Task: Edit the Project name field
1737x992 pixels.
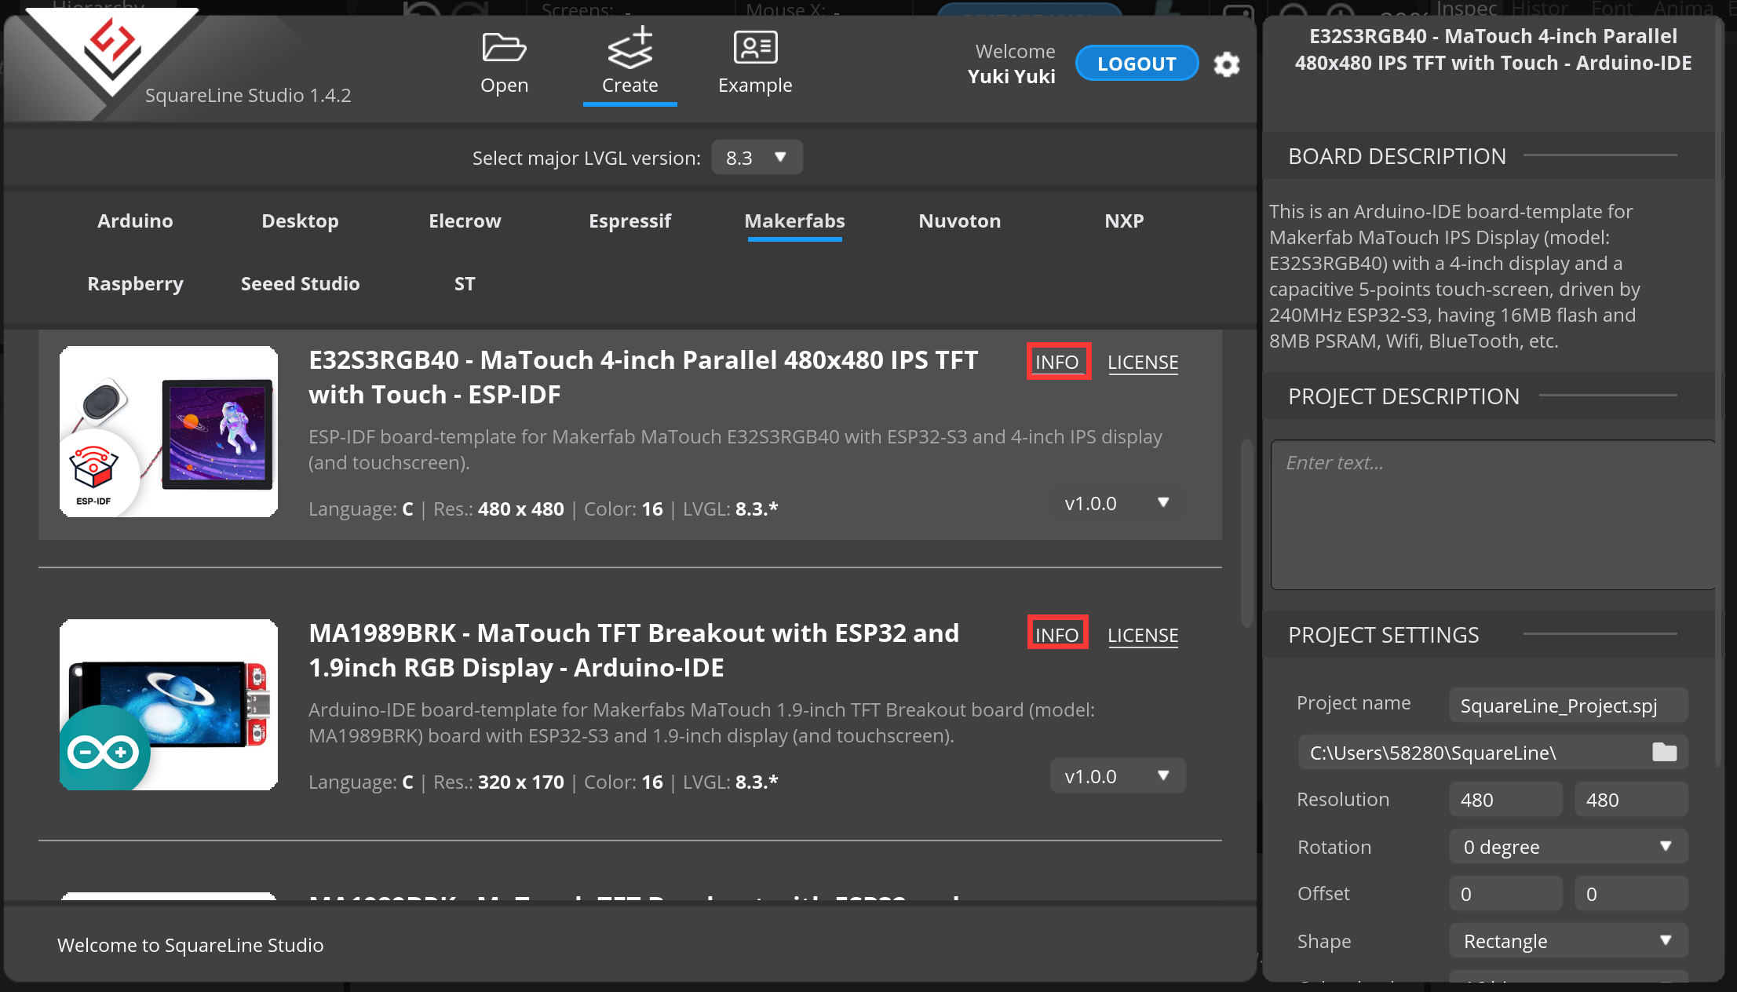Action: [1568, 705]
